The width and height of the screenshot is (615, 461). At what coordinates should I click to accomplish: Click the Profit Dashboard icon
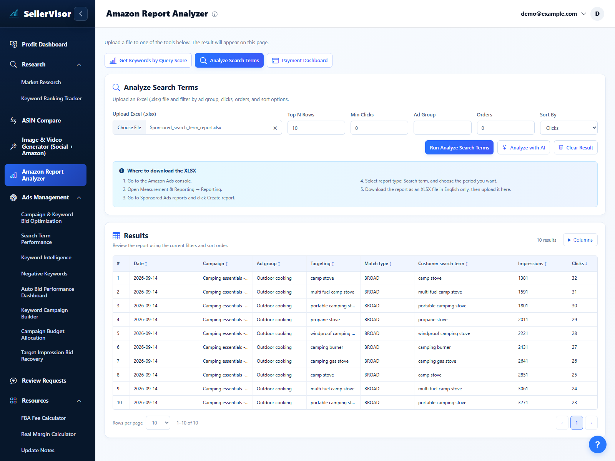pos(13,44)
